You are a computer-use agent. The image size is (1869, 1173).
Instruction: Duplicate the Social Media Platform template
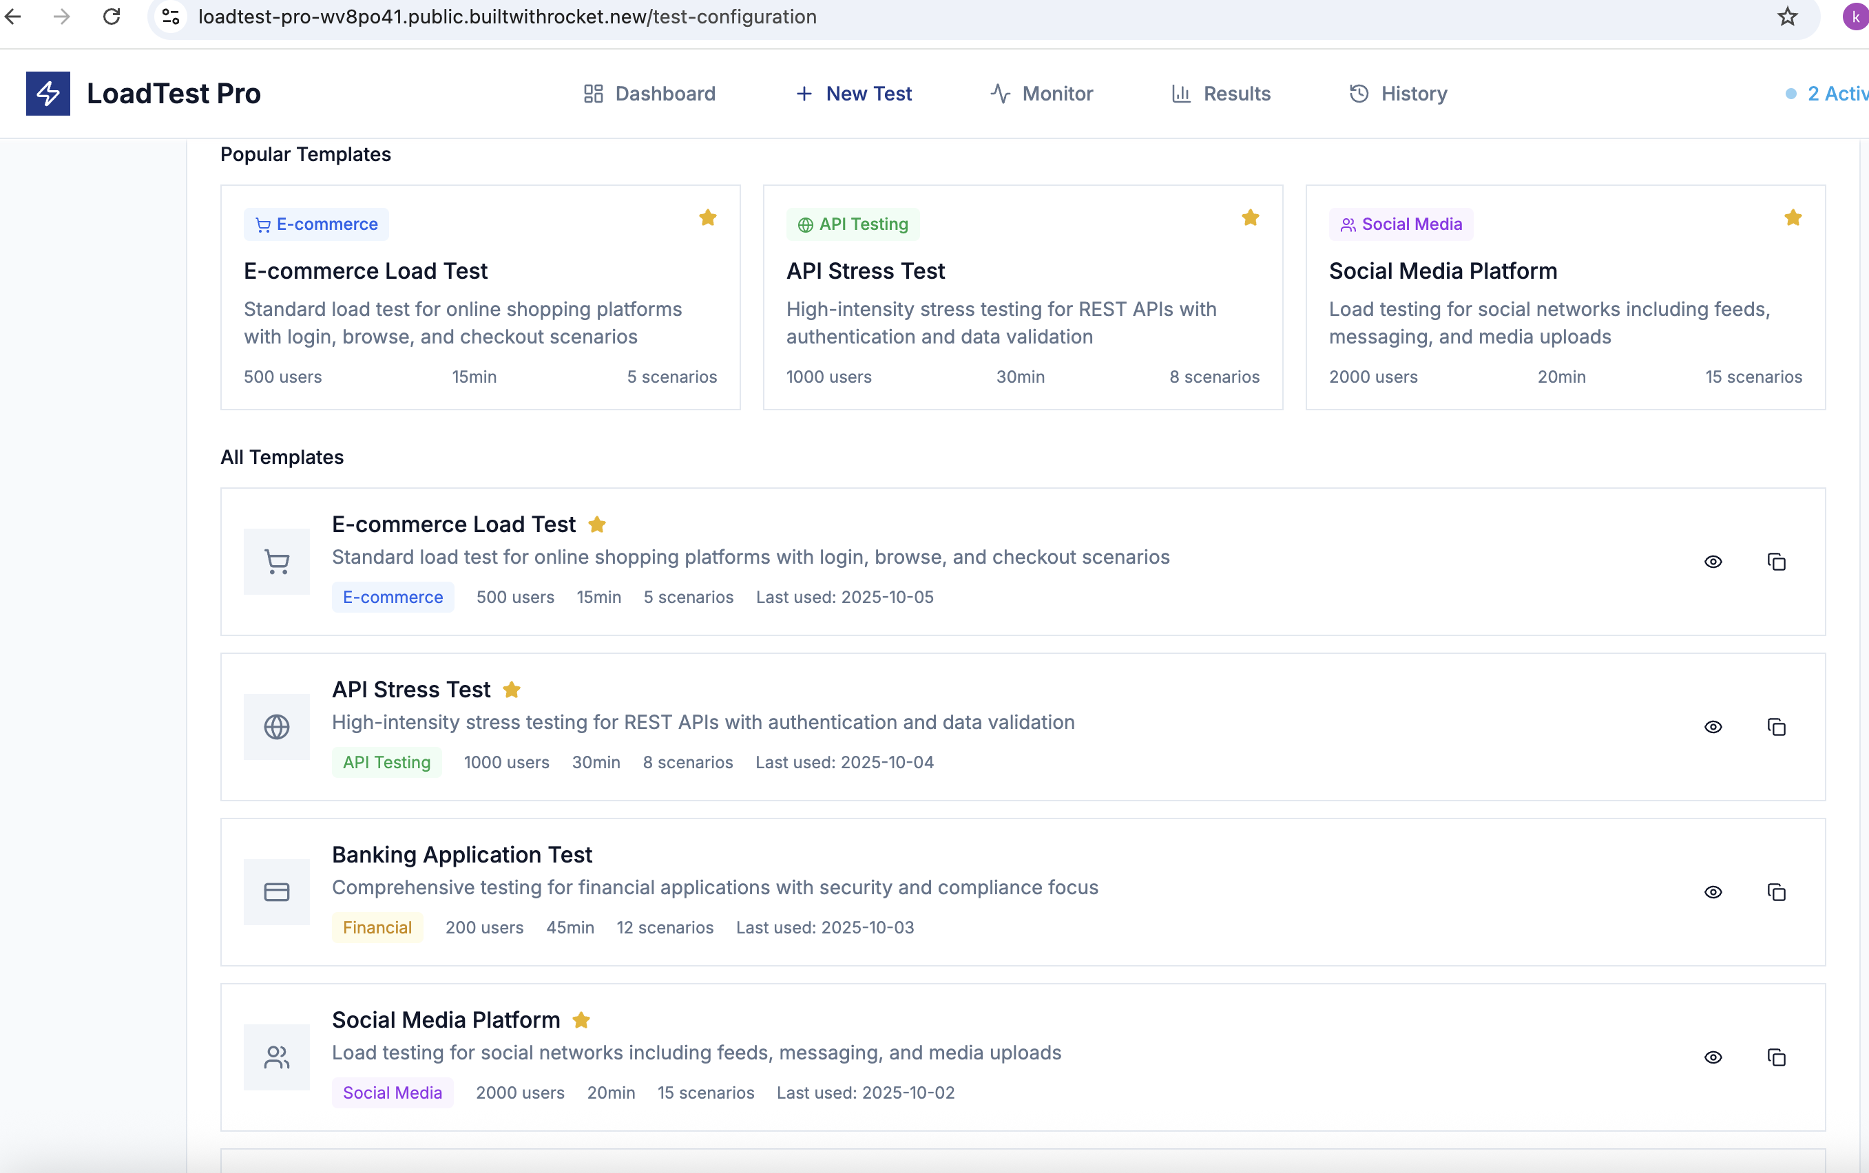pyautogui.click(x=1776, y=1057)
